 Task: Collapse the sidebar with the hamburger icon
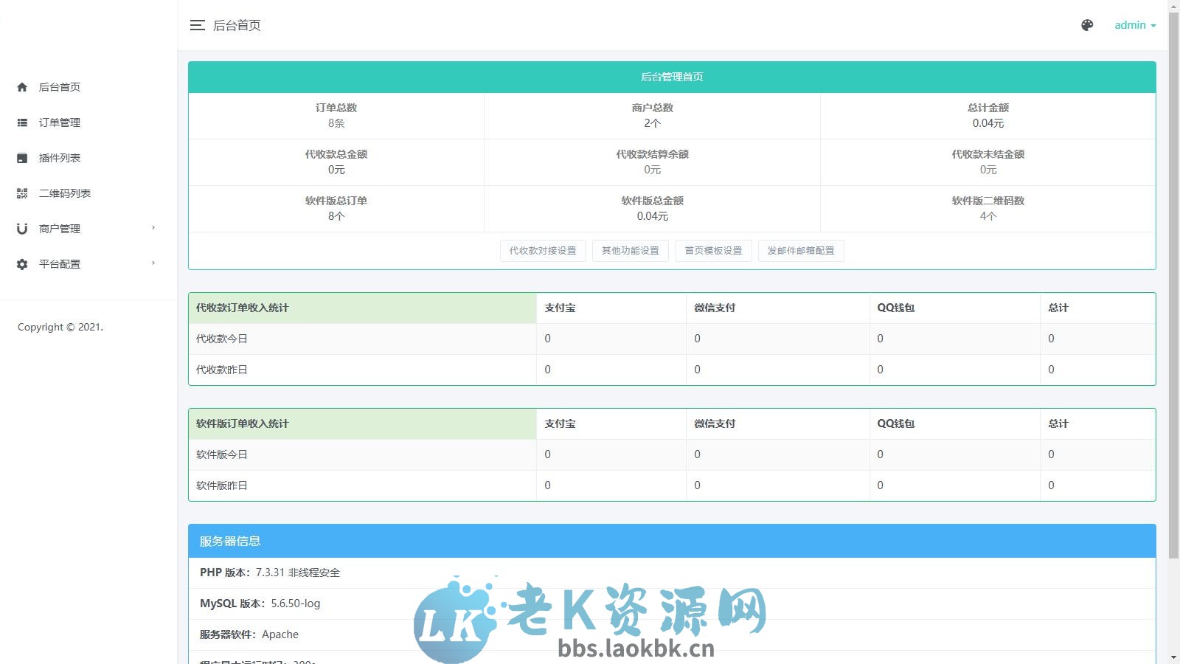click(x=197, y=25)
